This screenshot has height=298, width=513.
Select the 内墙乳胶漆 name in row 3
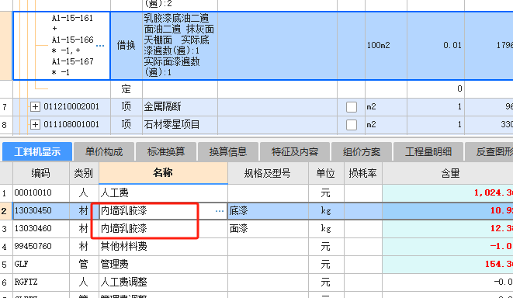(x=163, y=229)
